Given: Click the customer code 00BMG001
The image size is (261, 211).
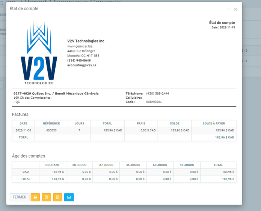Looking at the screenshot, I should pos(154,102).
